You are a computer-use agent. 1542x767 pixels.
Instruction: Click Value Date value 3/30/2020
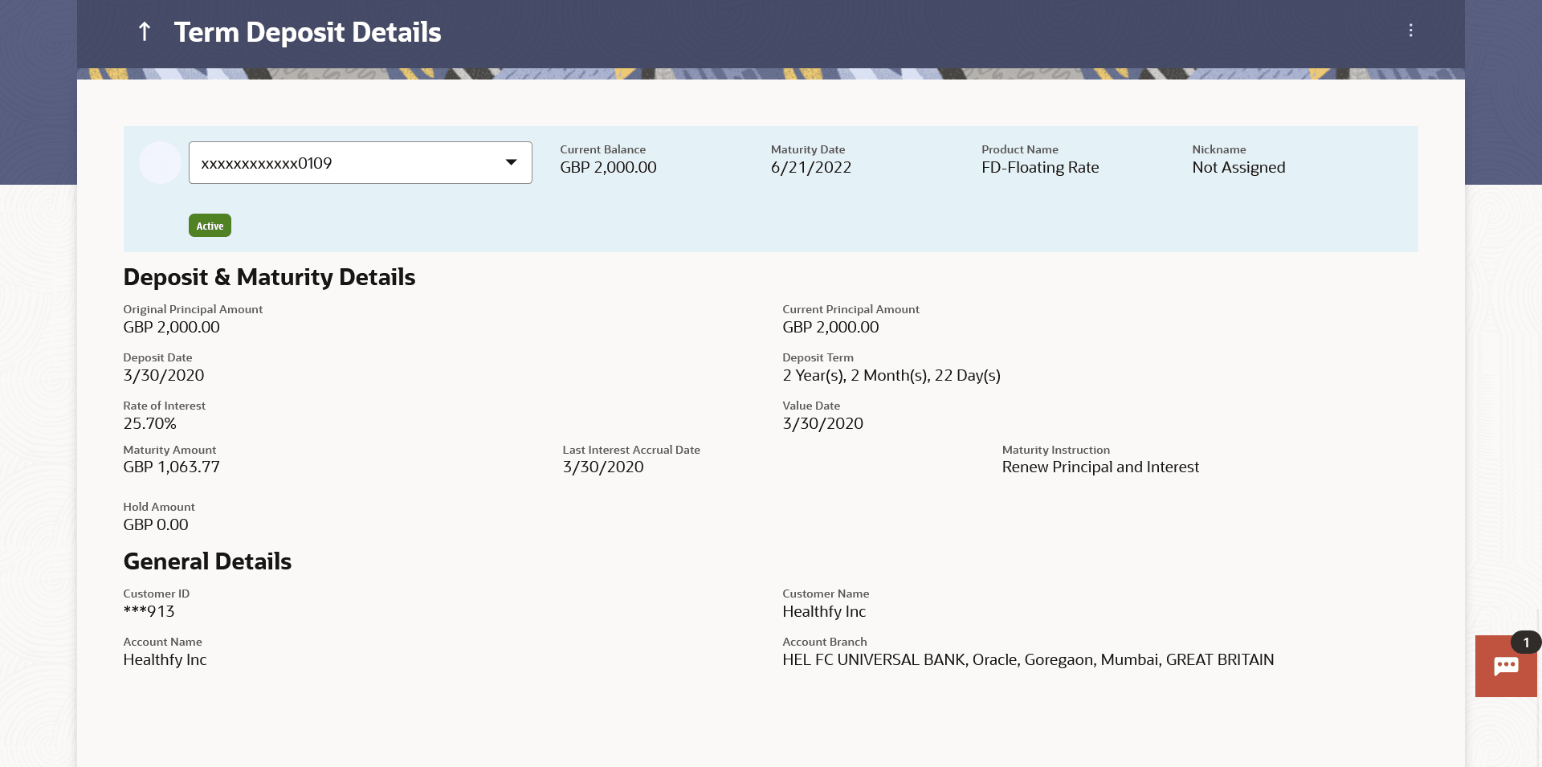point(823,423)
